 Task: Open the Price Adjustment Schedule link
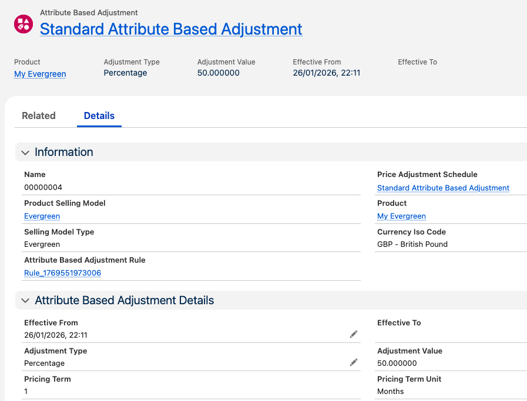[443, 188]
